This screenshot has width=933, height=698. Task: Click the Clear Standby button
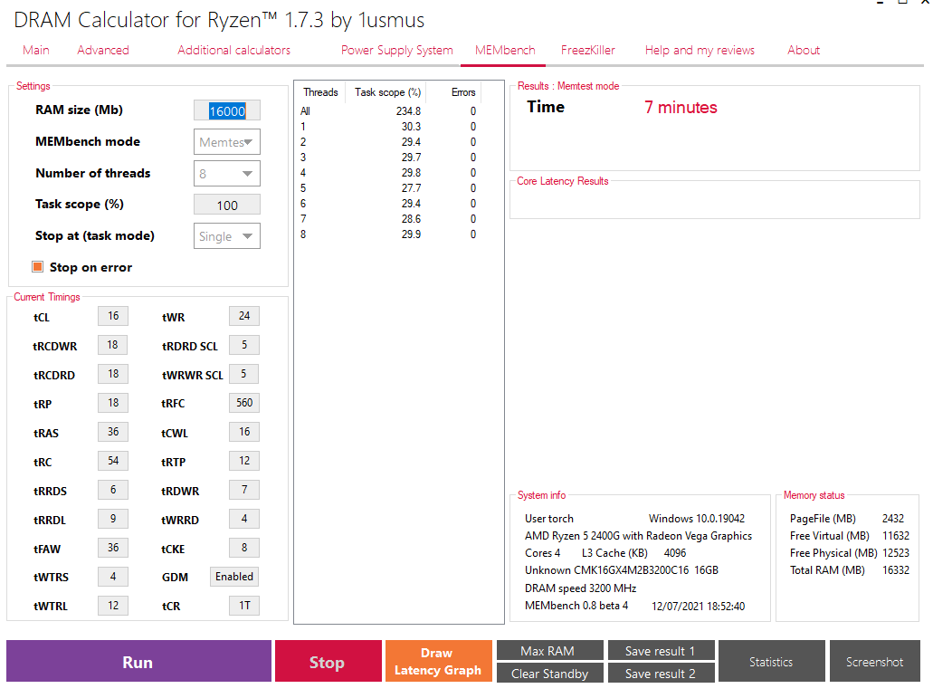pos(550,673)
